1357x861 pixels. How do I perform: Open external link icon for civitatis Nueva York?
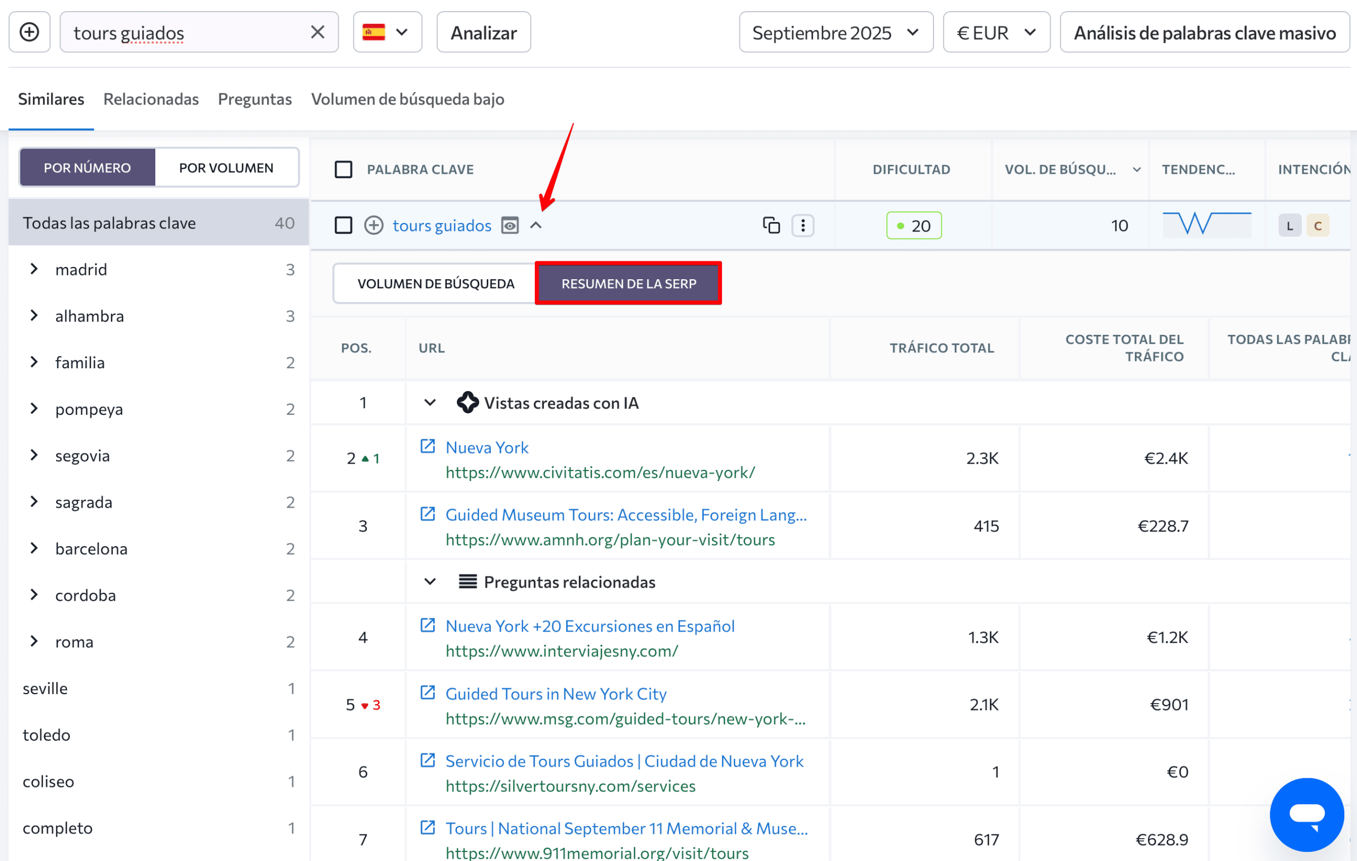[428, 447]
